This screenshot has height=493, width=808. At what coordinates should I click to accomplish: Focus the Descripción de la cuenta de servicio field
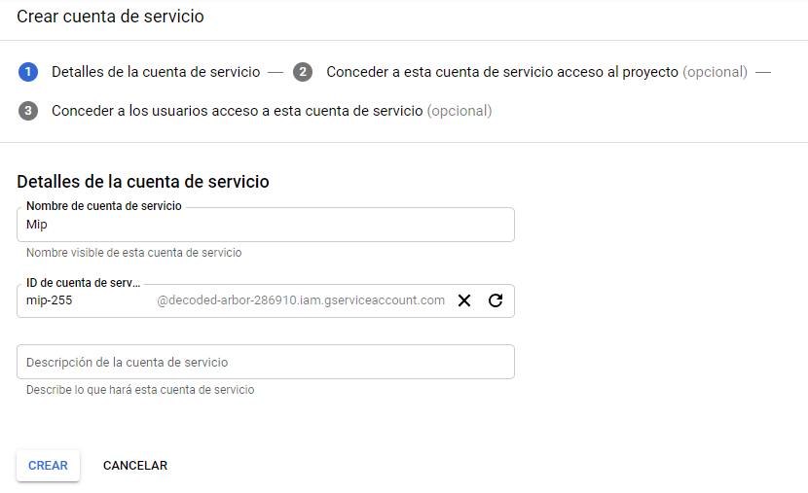pyautogui.click(x=266, y=362)
